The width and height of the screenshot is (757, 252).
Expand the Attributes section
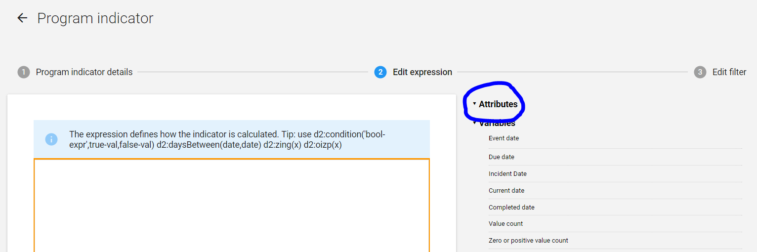pos(498,104)
